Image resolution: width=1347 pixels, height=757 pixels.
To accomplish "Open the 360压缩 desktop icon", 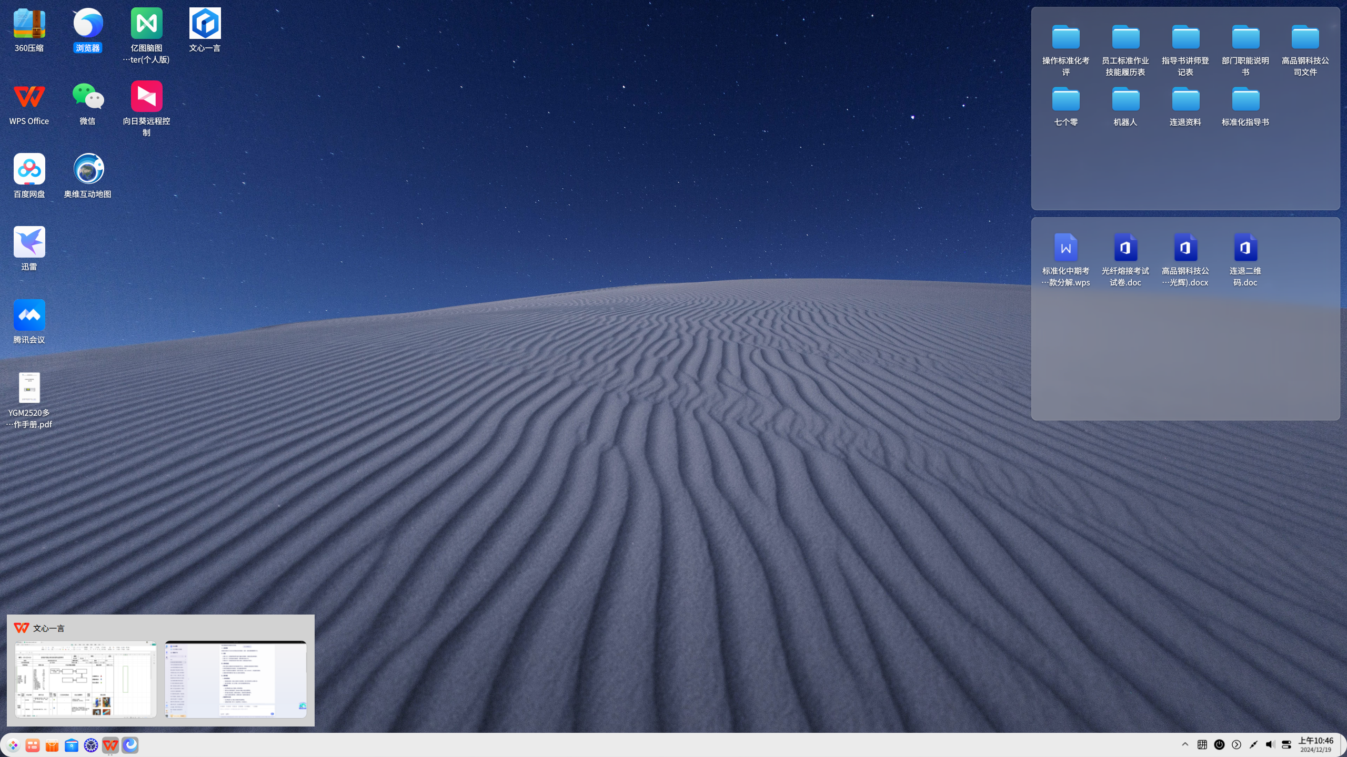I will (x=29, y=30).
